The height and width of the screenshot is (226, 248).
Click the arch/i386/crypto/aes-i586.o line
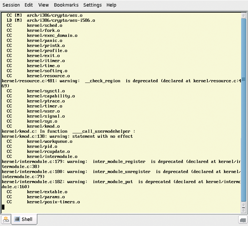[51, 20]
